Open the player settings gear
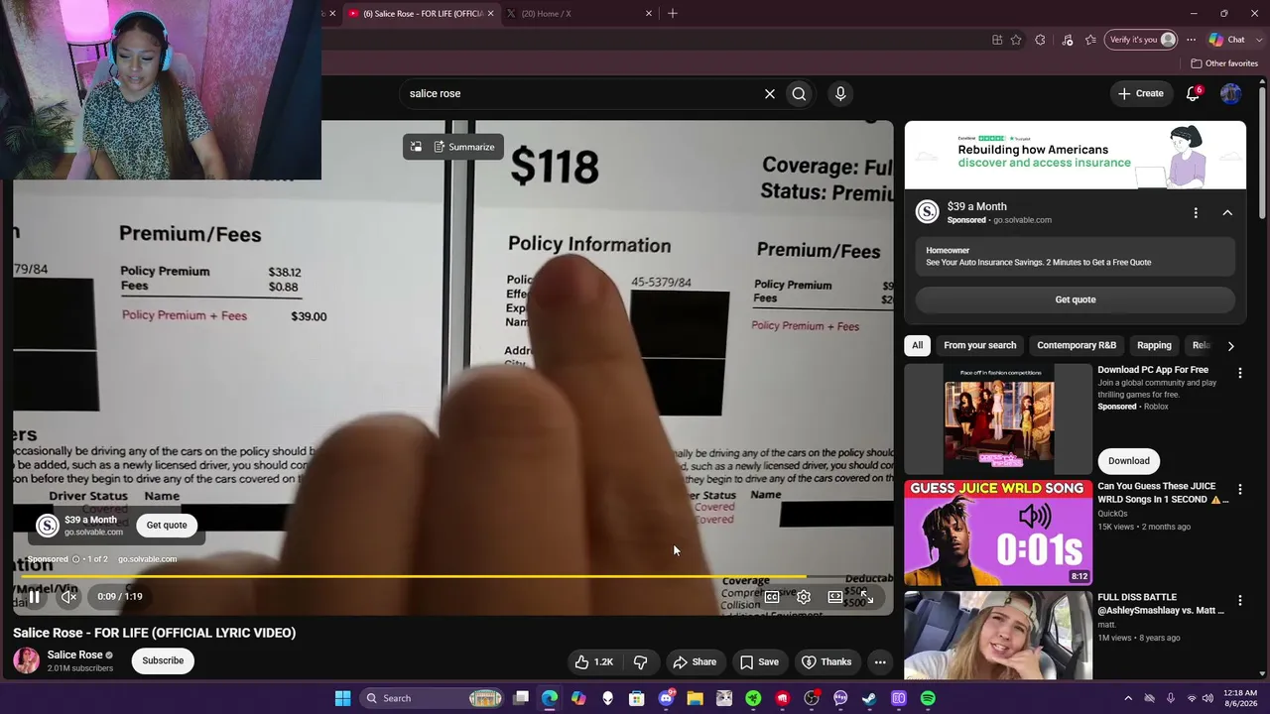1270x714 pixels. (x=804, y=597)
